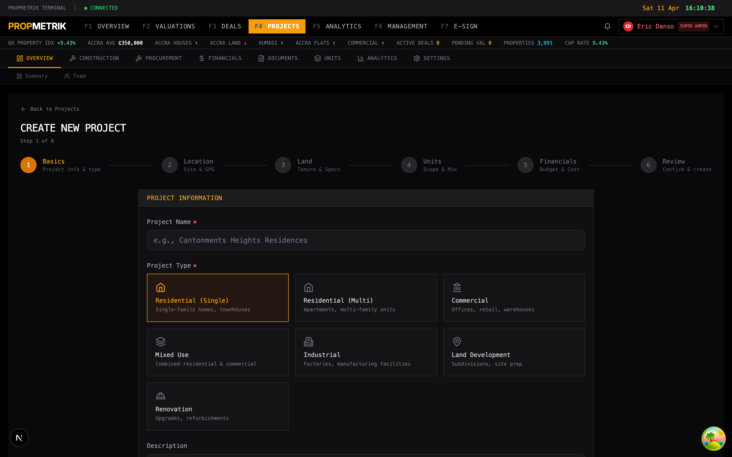Select Land Development project type

click(x=514, y=352)
